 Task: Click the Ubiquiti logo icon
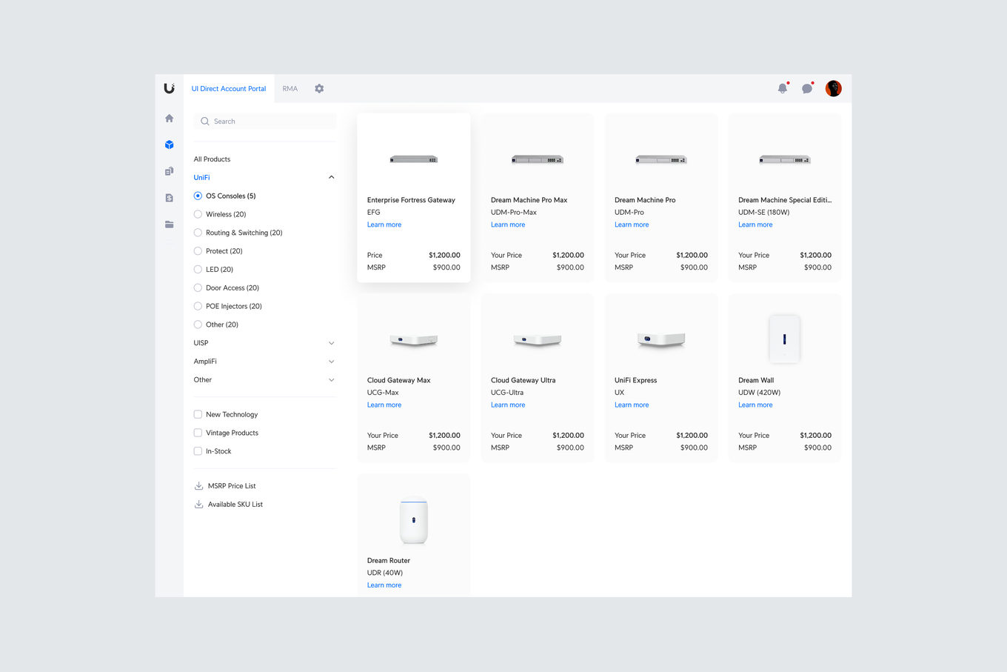click(x=169, y=88)
